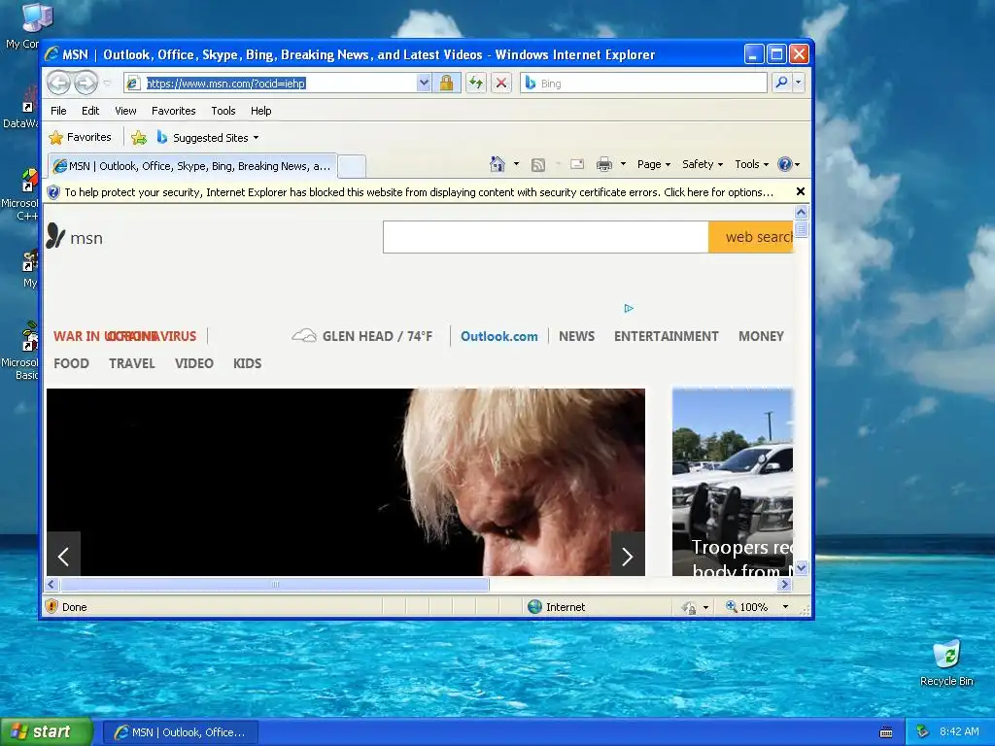This screenshot has width=995, height=746.
Task: Click the small ad choices icon
Action: (629, 308)
